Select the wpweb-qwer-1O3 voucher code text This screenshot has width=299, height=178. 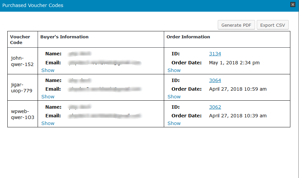[22, 114]
